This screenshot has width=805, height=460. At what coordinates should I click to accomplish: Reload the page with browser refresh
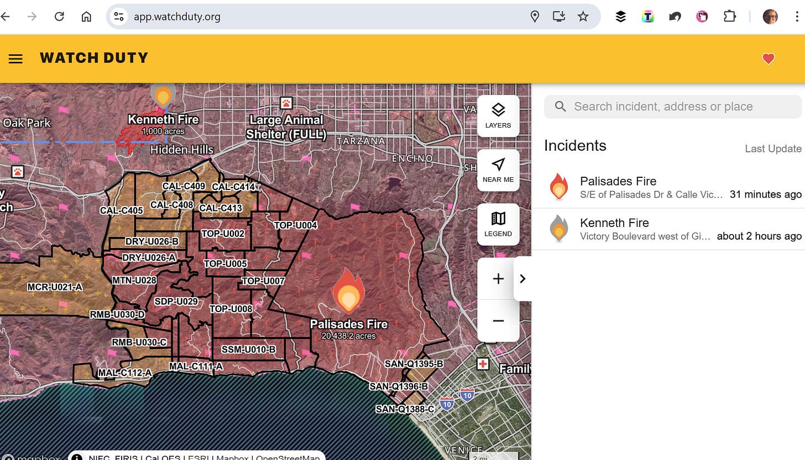coord(60,17)
